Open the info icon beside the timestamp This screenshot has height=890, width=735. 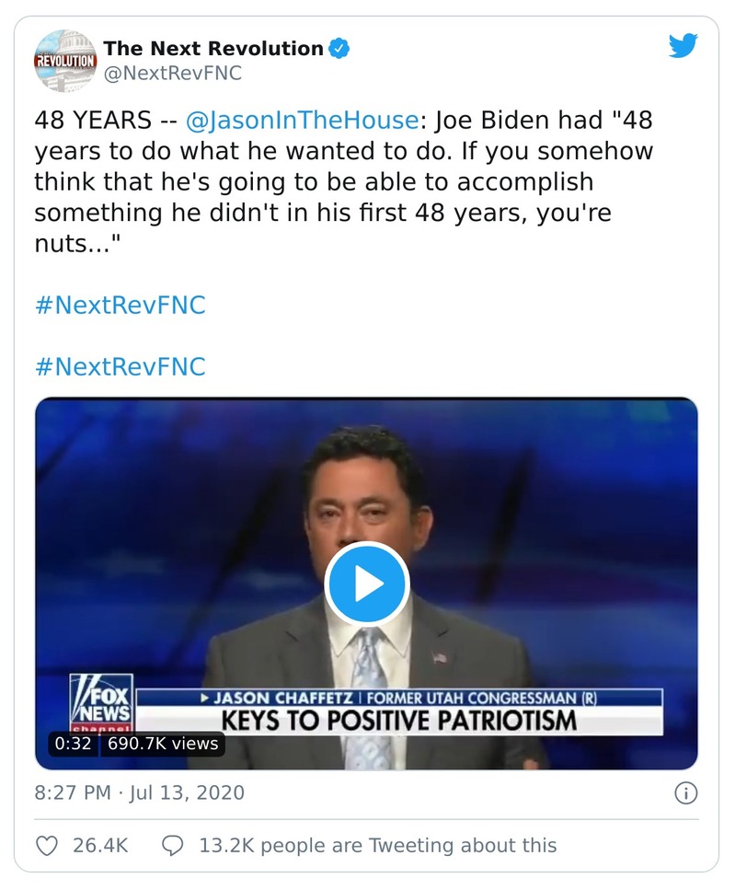pyautogui.click(x=685, y=792)
